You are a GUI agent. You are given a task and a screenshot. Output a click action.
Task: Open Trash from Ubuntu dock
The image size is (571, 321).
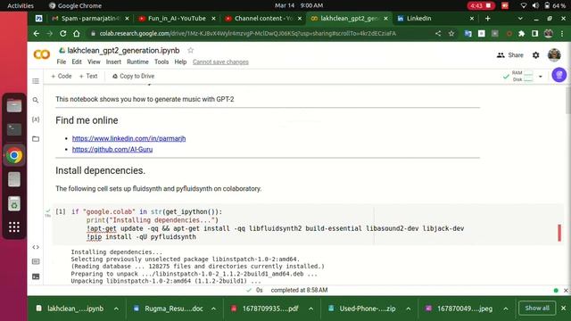[x=14, y=204]
